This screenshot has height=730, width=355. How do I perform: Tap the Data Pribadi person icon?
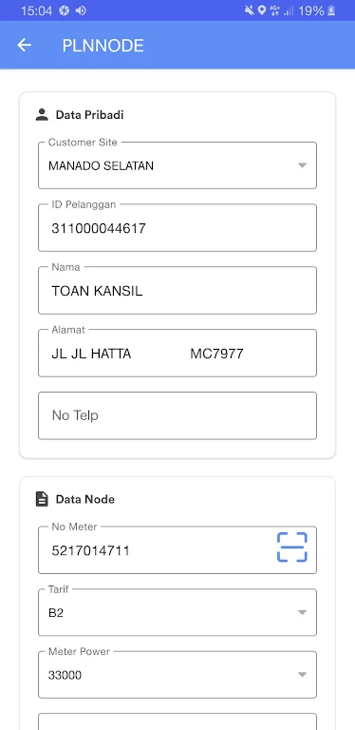42,114
